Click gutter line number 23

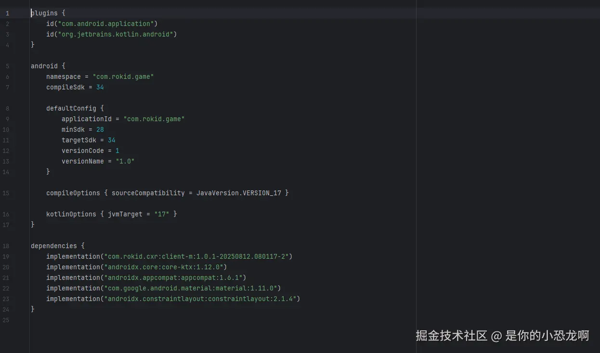(x=6, y=299)
